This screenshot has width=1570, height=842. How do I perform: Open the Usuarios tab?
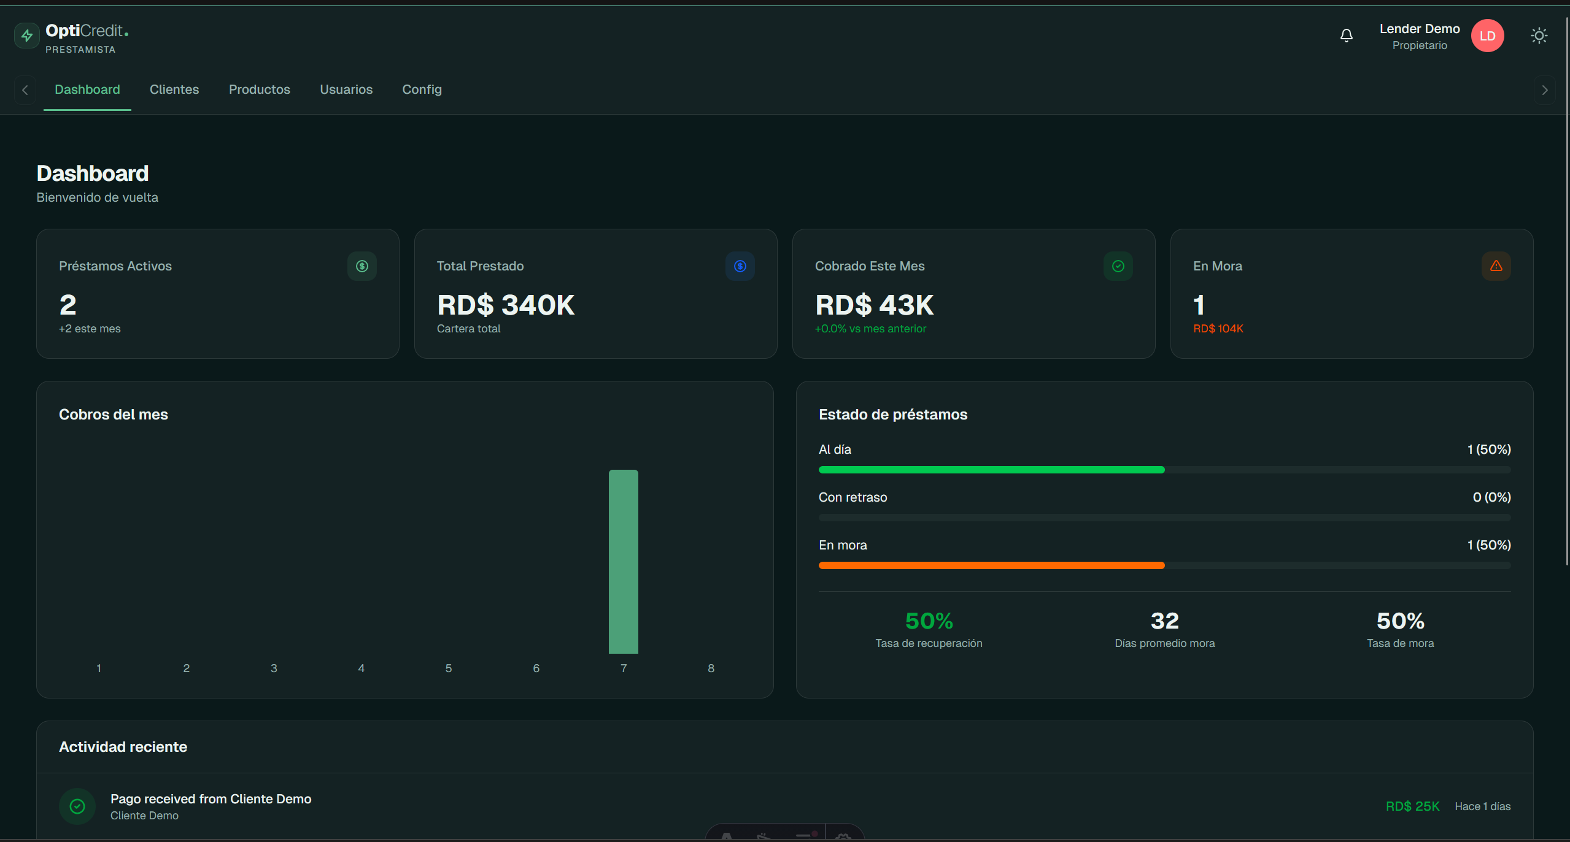346,90
